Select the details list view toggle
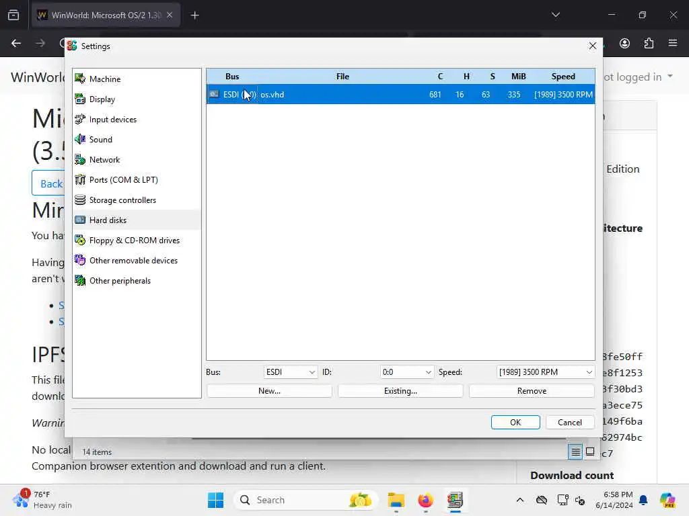689x516 pixels. tap(575, 451)
